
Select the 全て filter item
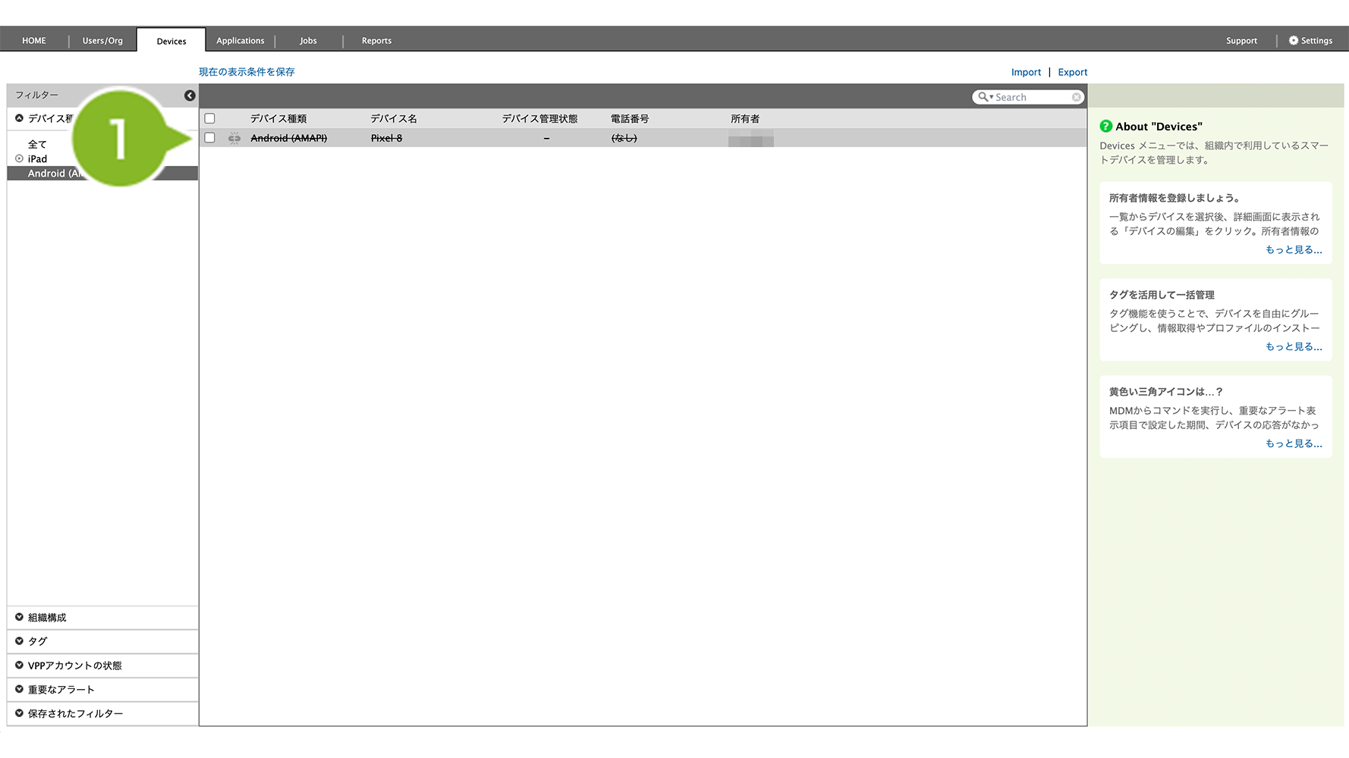coord(37,144)
